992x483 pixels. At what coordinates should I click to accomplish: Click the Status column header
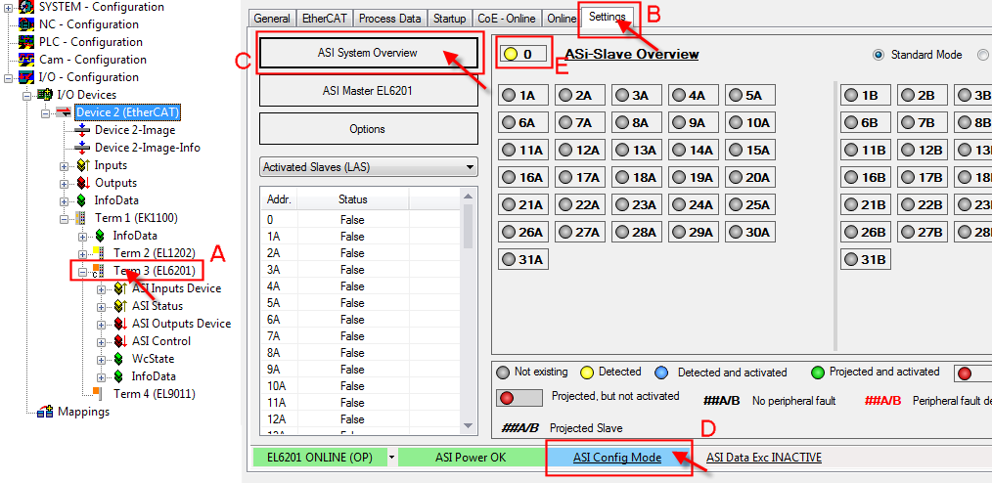coord(352,199)
